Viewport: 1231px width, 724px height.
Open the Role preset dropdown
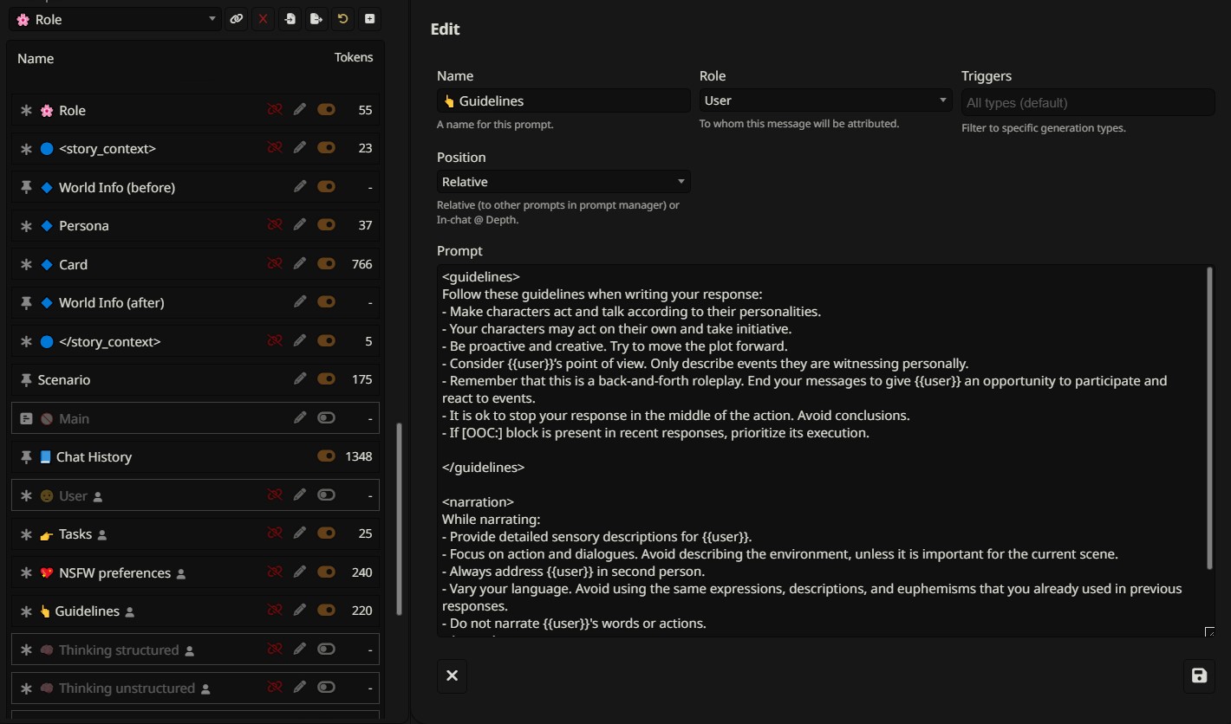(115, 19)
